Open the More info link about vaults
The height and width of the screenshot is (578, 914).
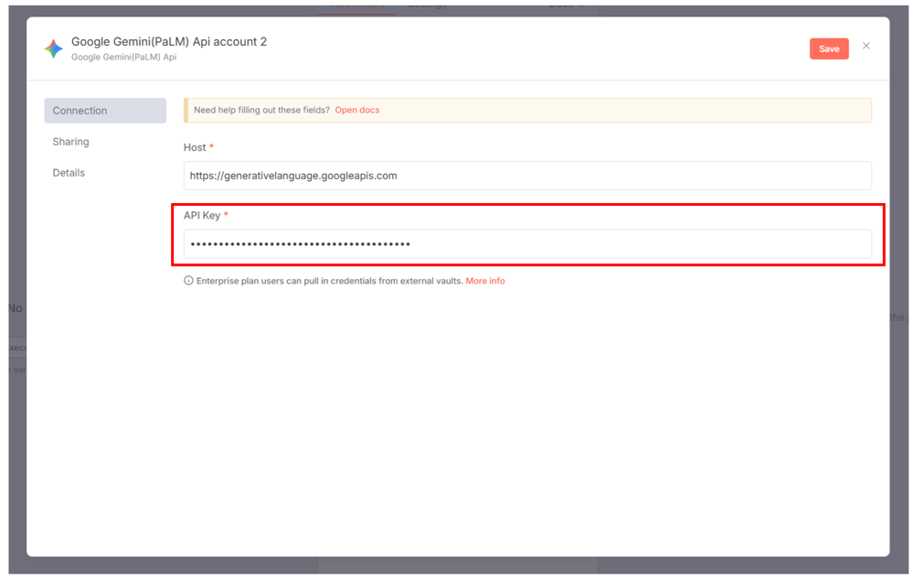click(484, 281)
